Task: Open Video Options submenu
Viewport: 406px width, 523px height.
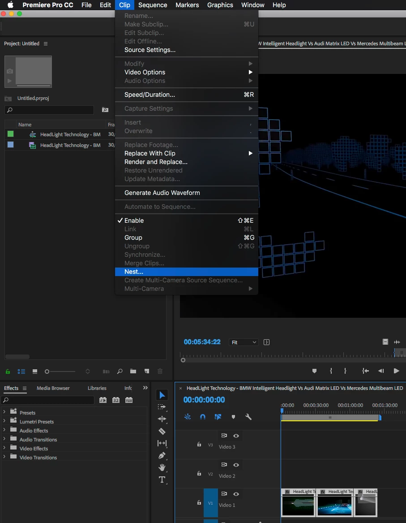Action: pos(187,73)
